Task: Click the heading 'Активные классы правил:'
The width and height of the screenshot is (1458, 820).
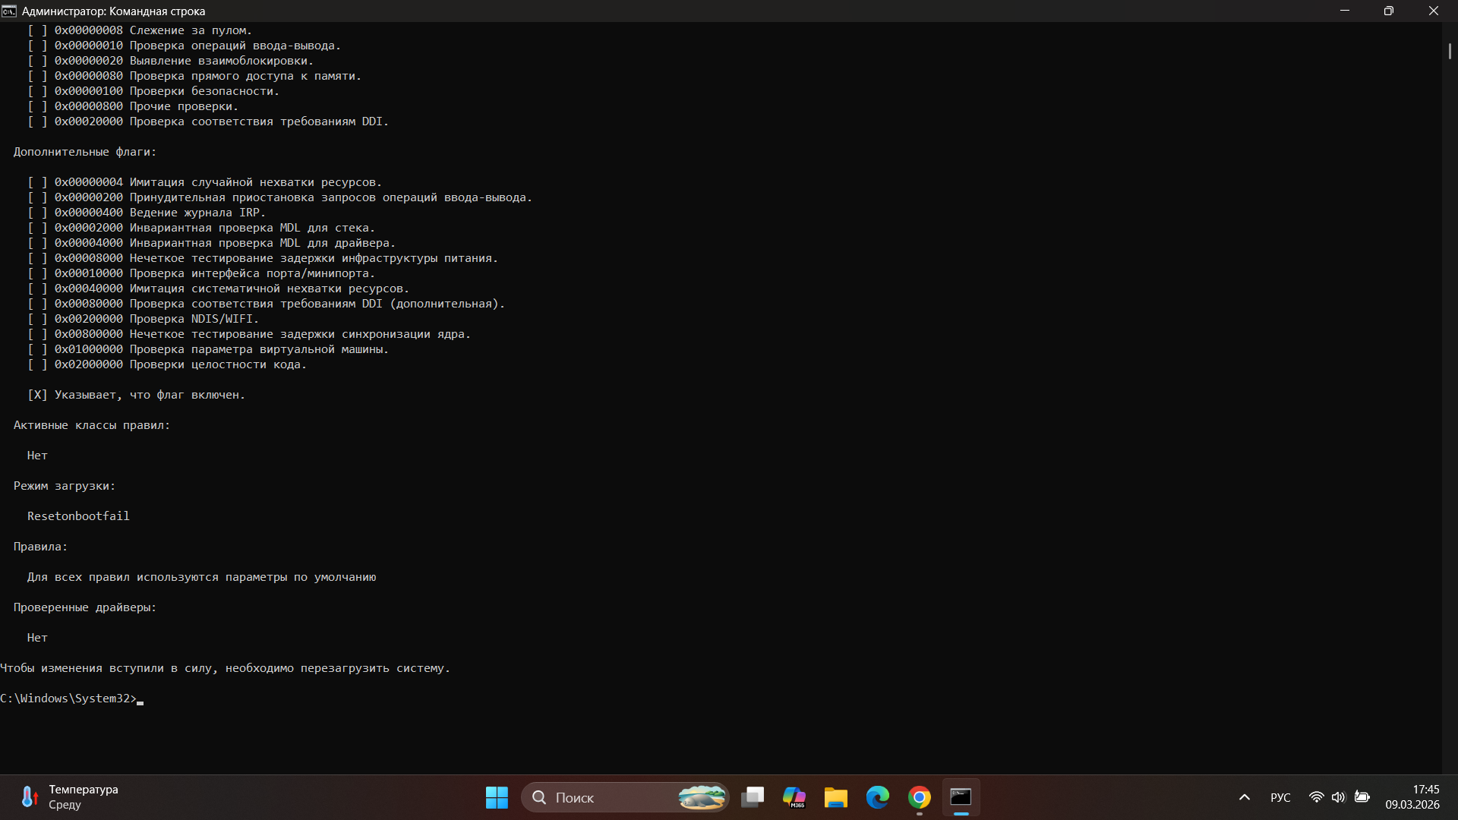Action: tap(92, 425)
